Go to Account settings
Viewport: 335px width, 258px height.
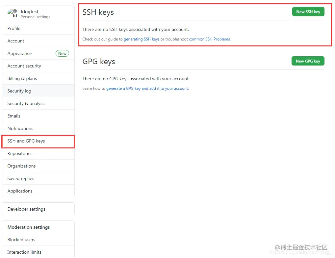point(39,41)
